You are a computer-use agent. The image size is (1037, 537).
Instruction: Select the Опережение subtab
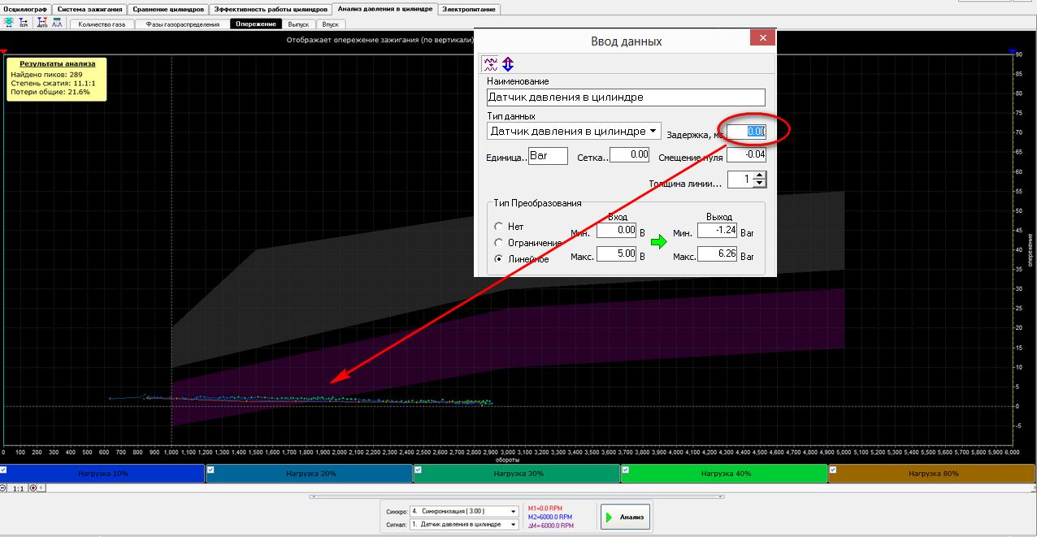coord(255,24)
